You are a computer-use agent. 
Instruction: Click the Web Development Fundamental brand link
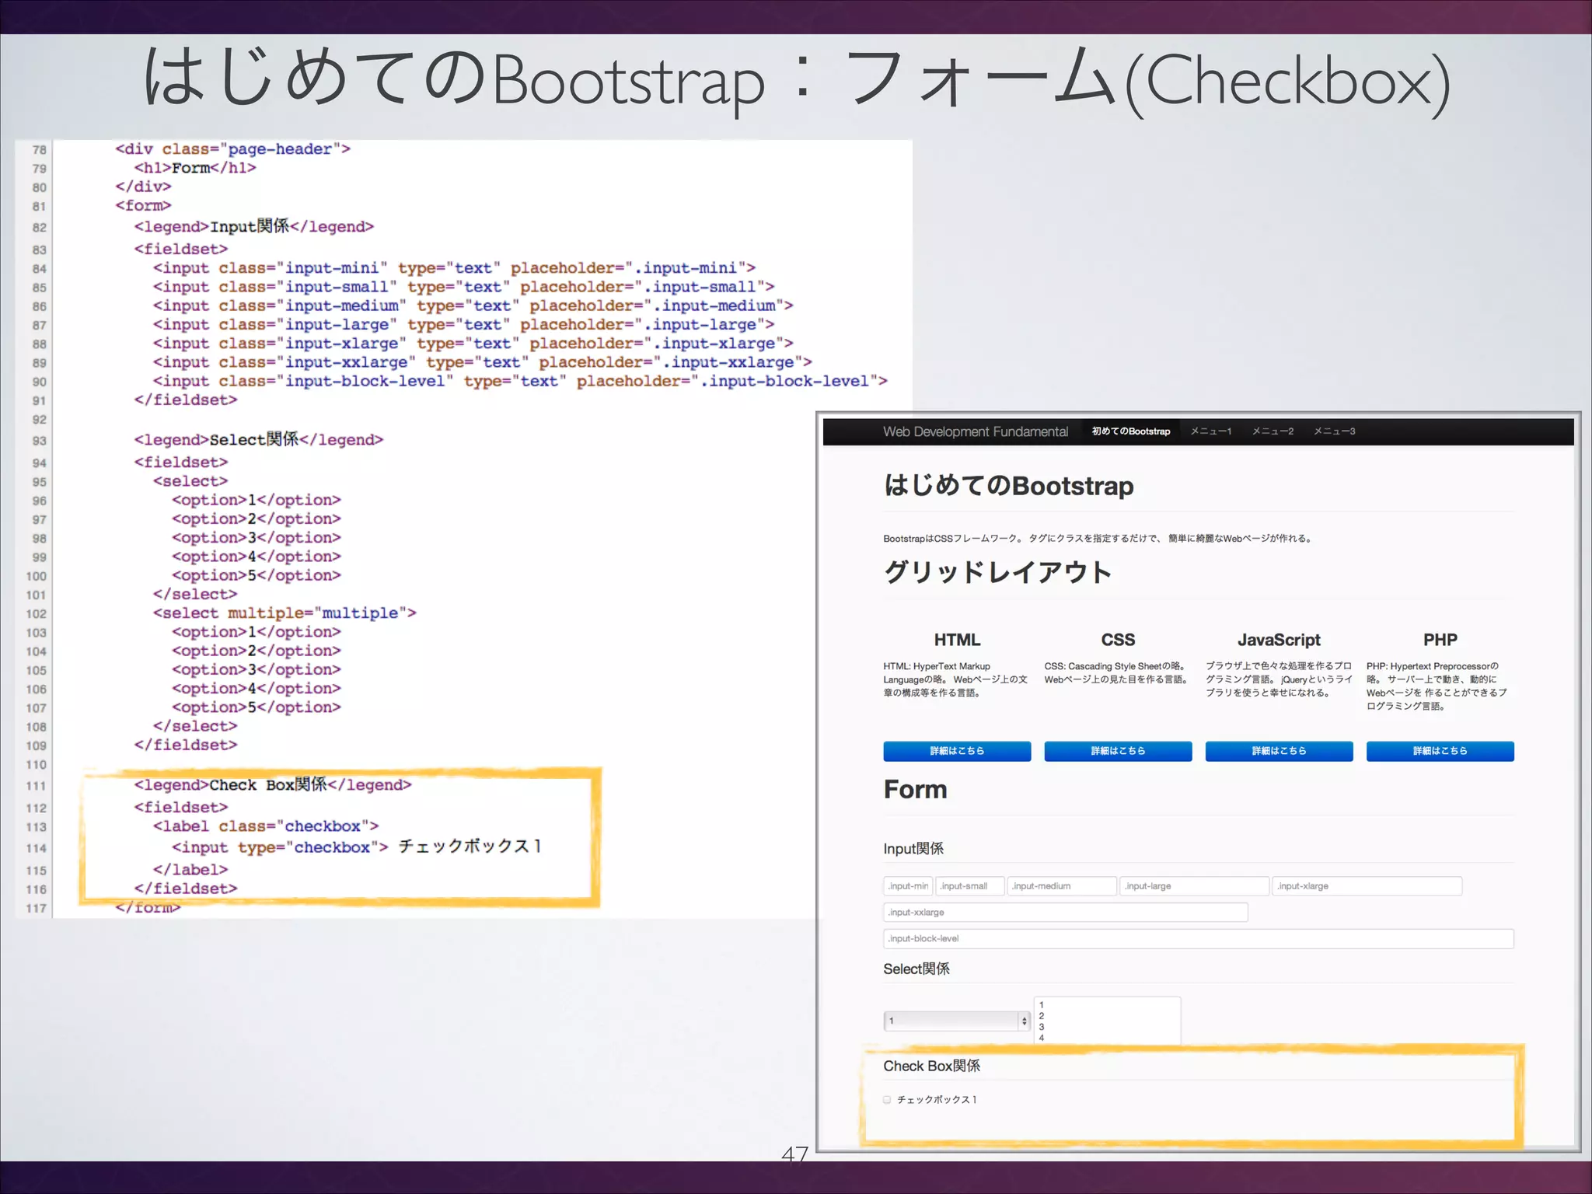[975, 431]
